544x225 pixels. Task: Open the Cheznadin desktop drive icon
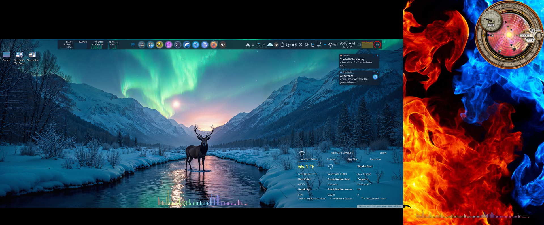click(x=32, y=55)
